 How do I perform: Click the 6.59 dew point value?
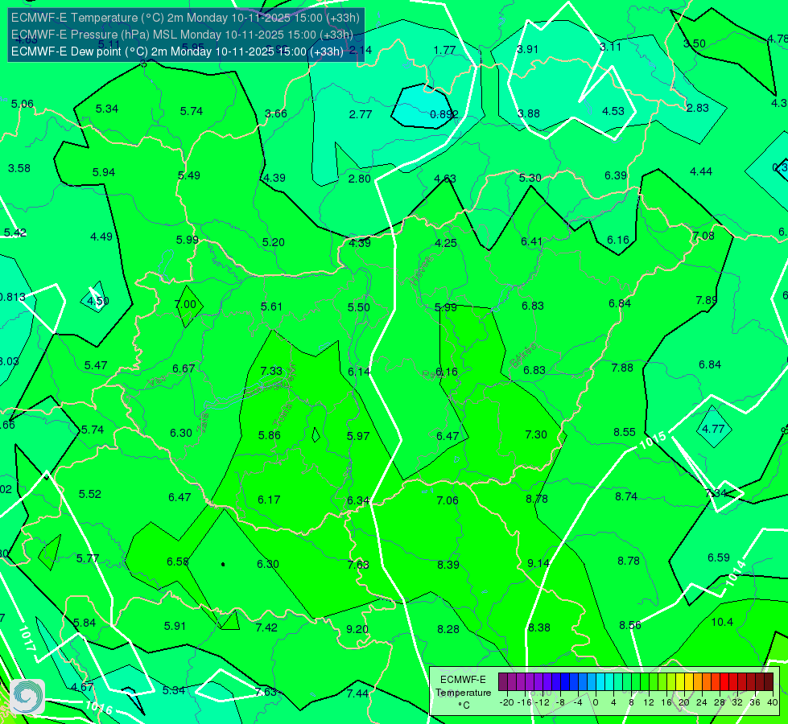[719, 557]
